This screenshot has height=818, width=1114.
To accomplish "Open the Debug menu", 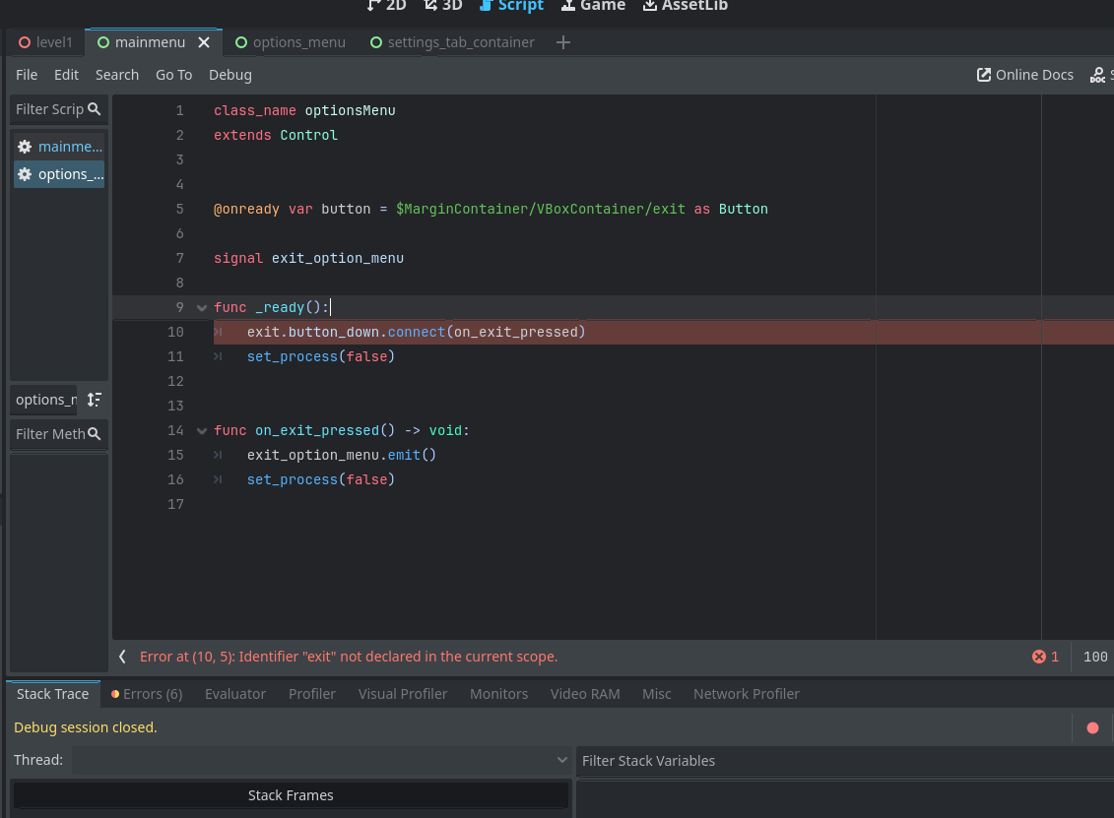I will point(229,75).
